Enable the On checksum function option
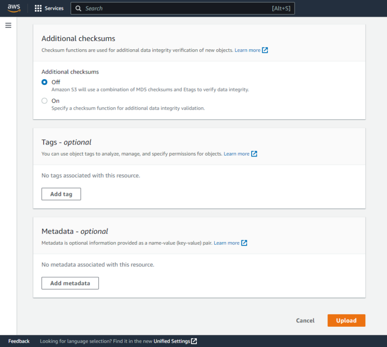387x347 pixels. pos(45,101)
